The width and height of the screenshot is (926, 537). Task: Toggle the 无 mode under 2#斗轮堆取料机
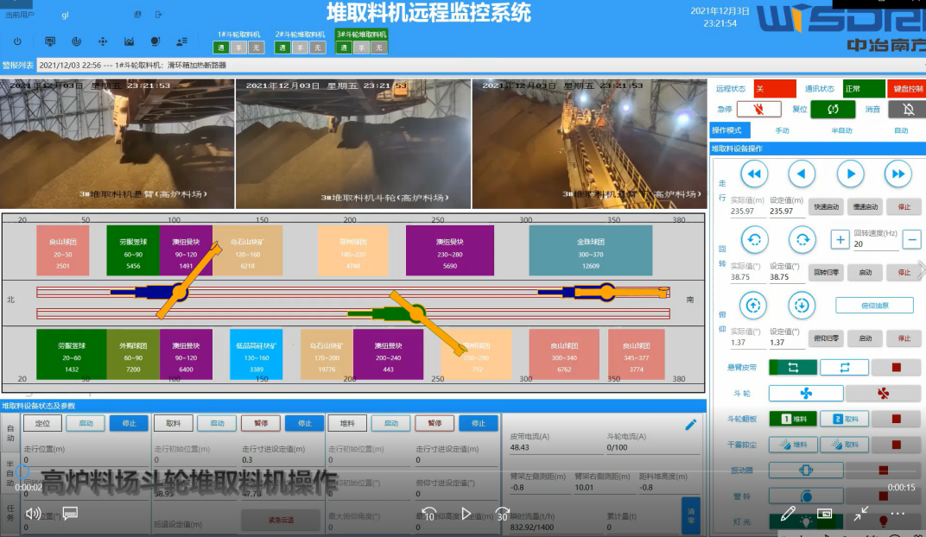click(317, 47)
